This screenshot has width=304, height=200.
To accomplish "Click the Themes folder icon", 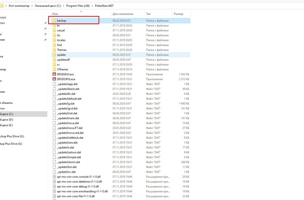I will (54, 50).
